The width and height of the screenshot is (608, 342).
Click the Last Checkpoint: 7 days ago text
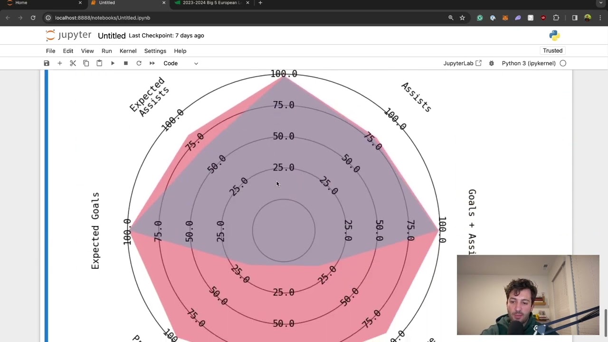pos(166,36)
